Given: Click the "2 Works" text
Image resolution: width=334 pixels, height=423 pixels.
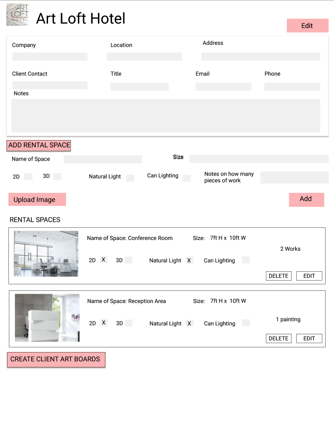Looking at the screenshot, I should pos(290,249).
